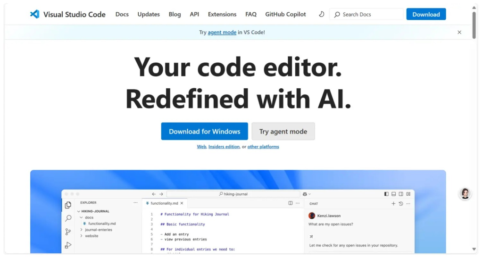483x258 pixels.
Task: Toggle the bottom panel layout icon
Action: click(x=394, y=194)
